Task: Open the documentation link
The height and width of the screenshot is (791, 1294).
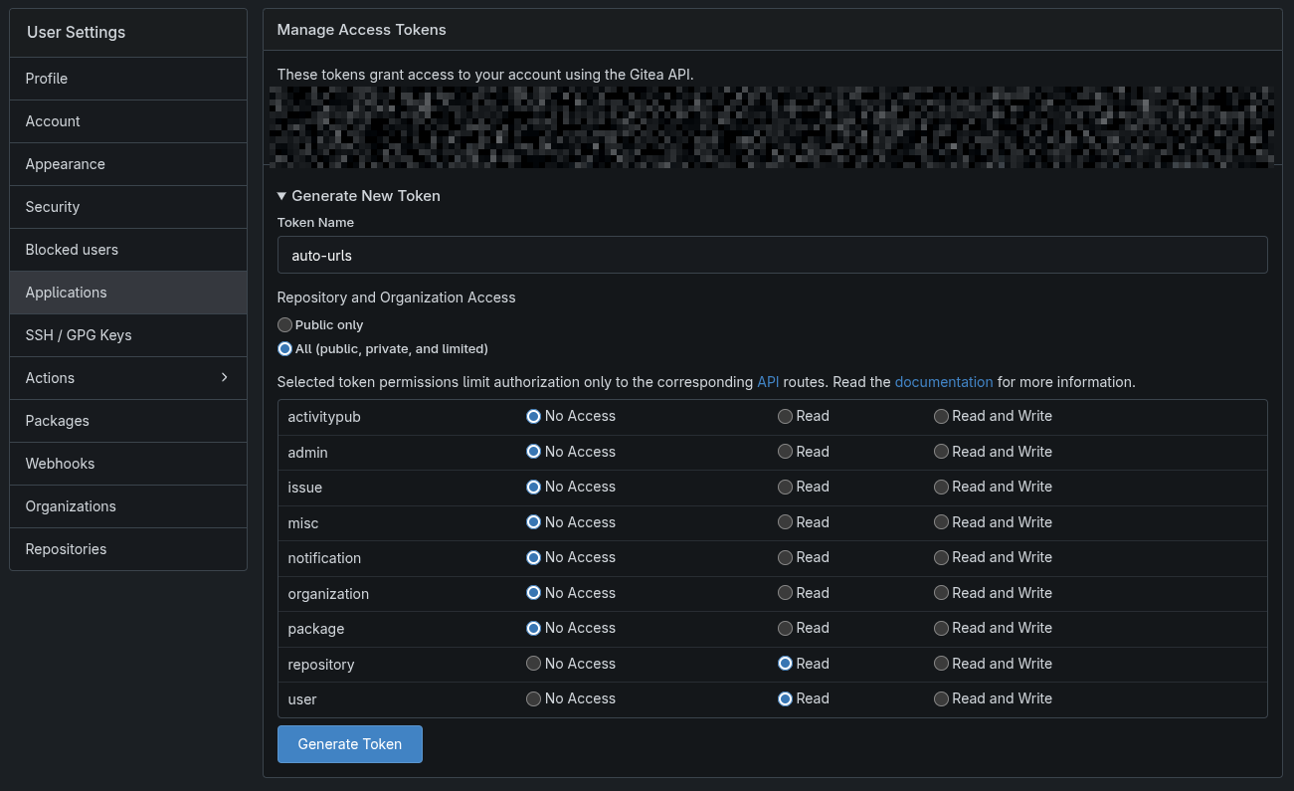Action: coord(943,382)
